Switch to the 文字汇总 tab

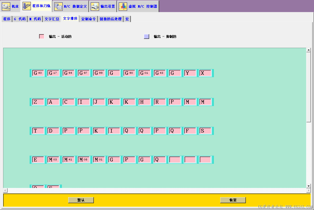[x=52, y=19]
